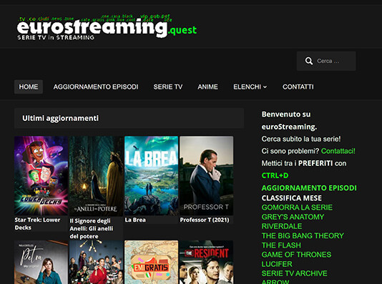Open the Emigratis poster thumbnail
This screenshot has height=284, width=382.
tap(151, 262)
